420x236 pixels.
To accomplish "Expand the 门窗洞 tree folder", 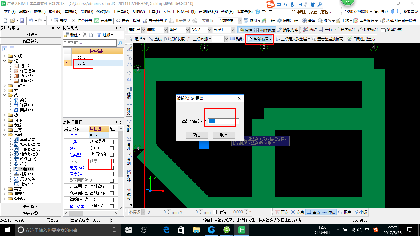I will (5, 85).
